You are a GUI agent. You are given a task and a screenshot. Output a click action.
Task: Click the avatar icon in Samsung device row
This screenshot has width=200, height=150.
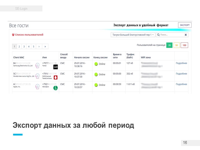coord(38,66)
